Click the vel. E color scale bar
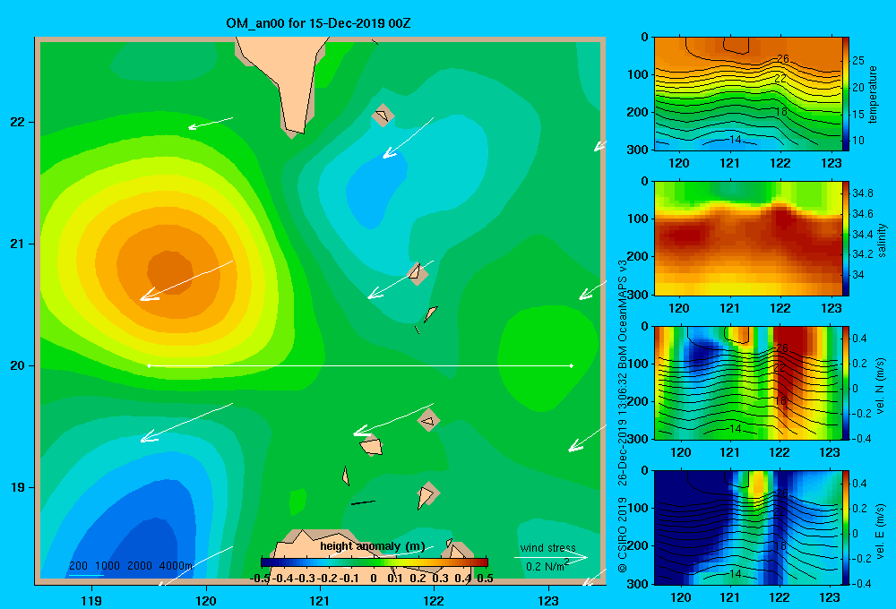The width and height of the screenshot is (896, 609). pyautogui.click(x=846, y=528)
